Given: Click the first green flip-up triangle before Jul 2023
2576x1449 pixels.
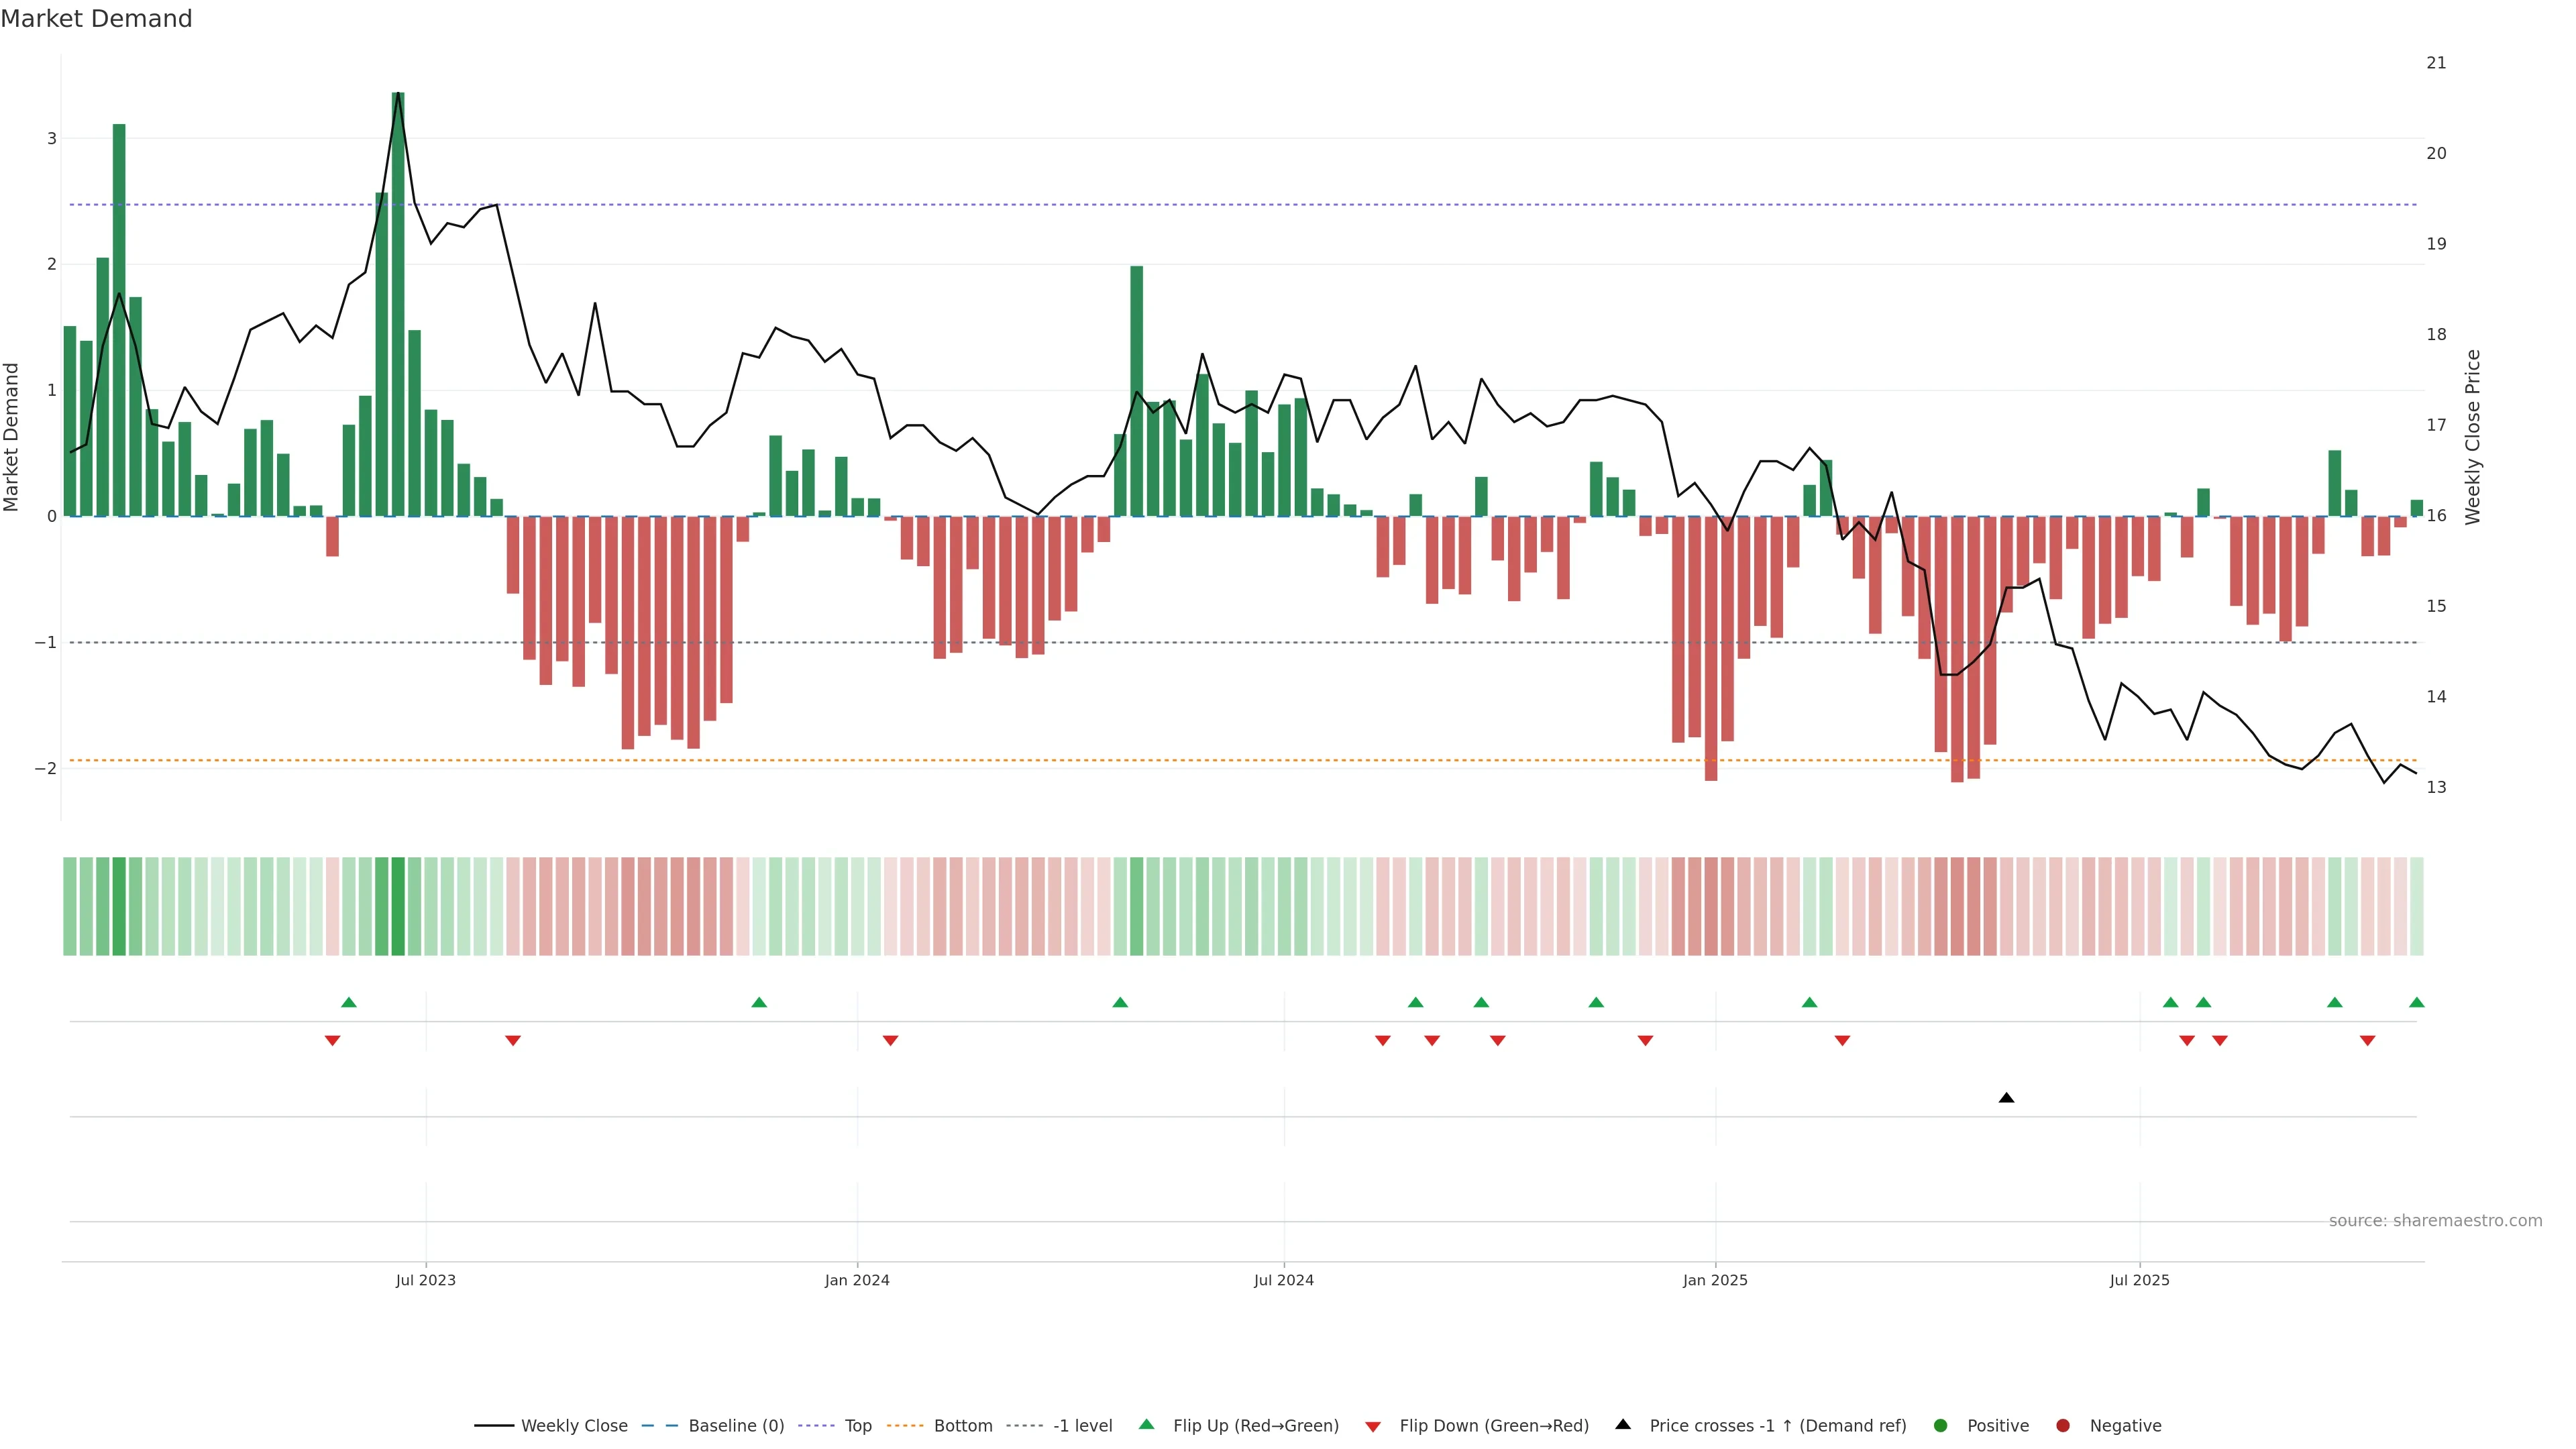Looking at the screenshot, I should click(349, 1003).
